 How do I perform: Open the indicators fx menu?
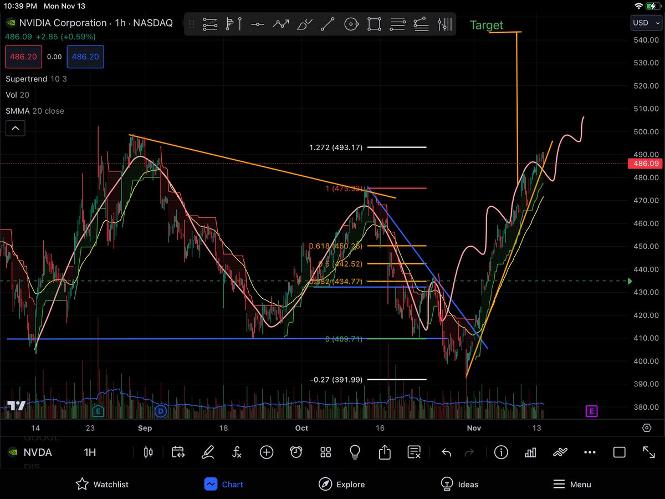[237, 452]
